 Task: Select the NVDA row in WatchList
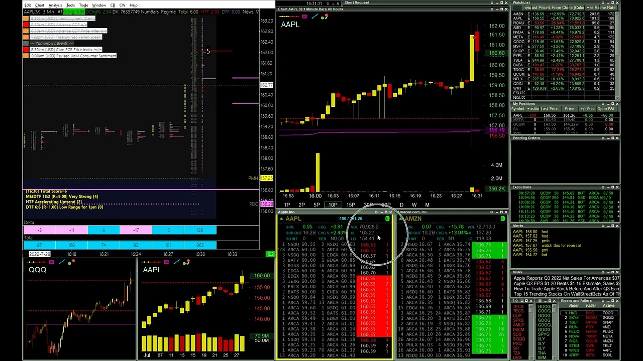click(x=563, y=32)
